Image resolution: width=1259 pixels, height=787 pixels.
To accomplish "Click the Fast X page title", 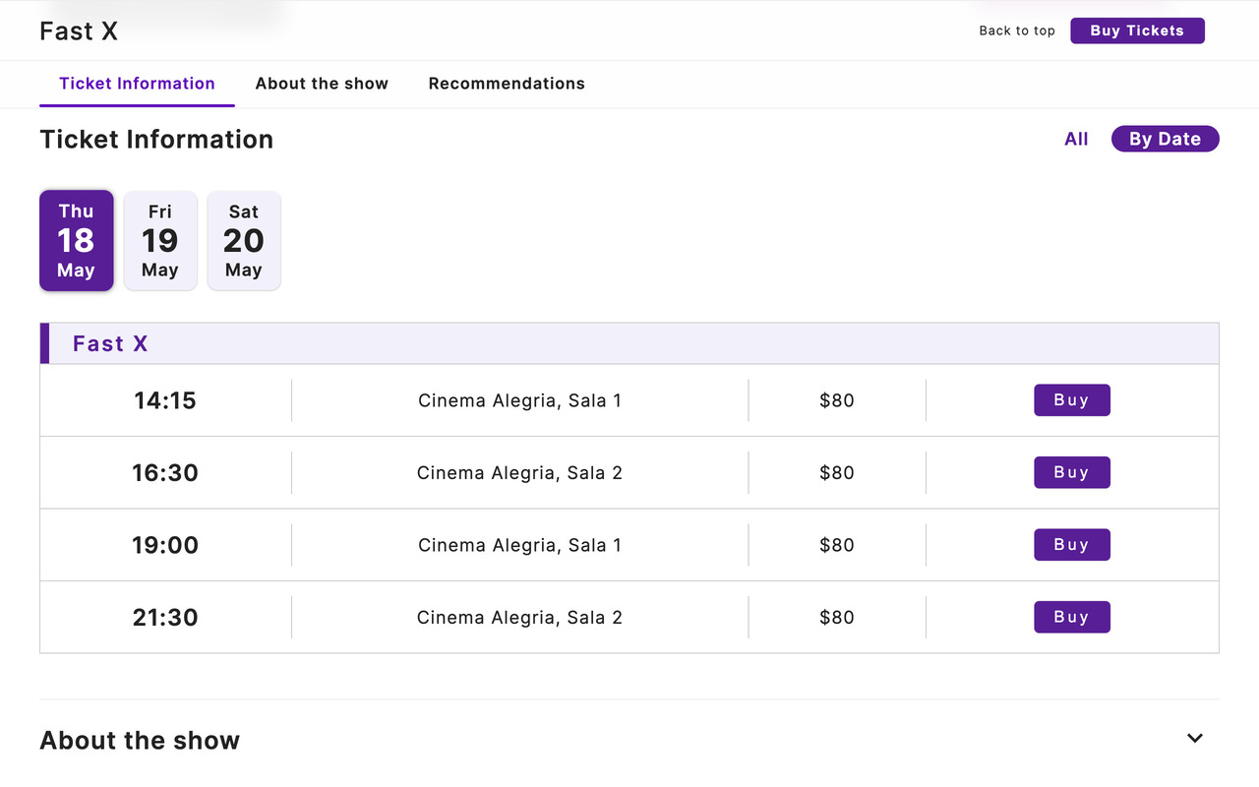I will [79, 30].
